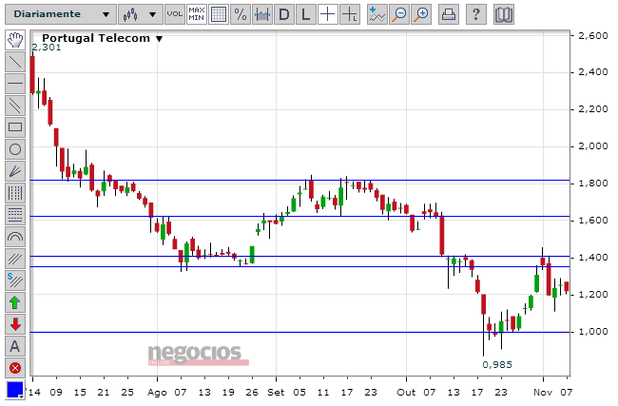The height and width of the screenshot is (406, 618).
Task: Select the red down arrow marker
Action: [15, 324]
